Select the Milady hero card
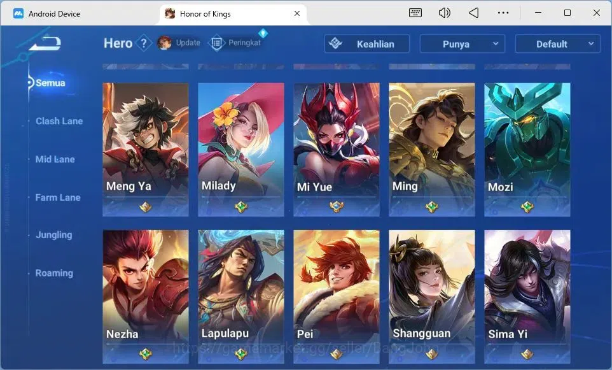612x370 pixels. (241, 149)
